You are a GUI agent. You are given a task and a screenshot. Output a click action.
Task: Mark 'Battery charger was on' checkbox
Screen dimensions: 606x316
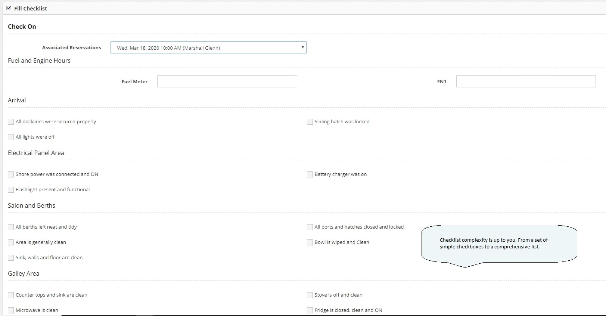[x=310, y=174]
